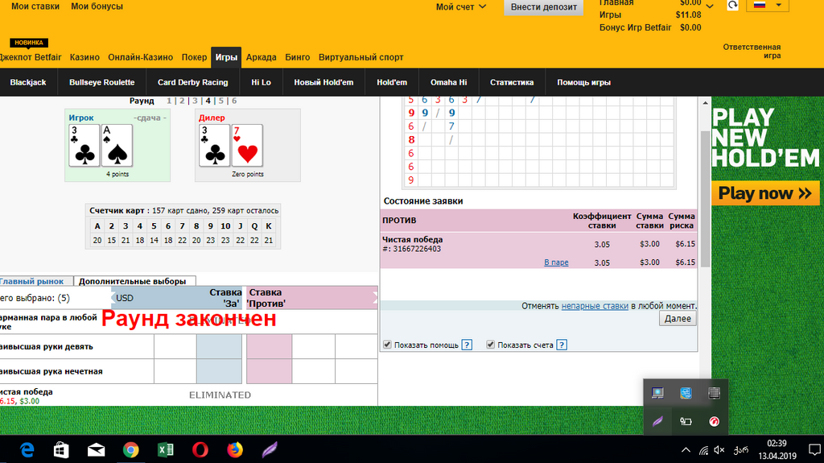Open the Виртуальный спорт section
824x463 pixels.
coord(361,57)
